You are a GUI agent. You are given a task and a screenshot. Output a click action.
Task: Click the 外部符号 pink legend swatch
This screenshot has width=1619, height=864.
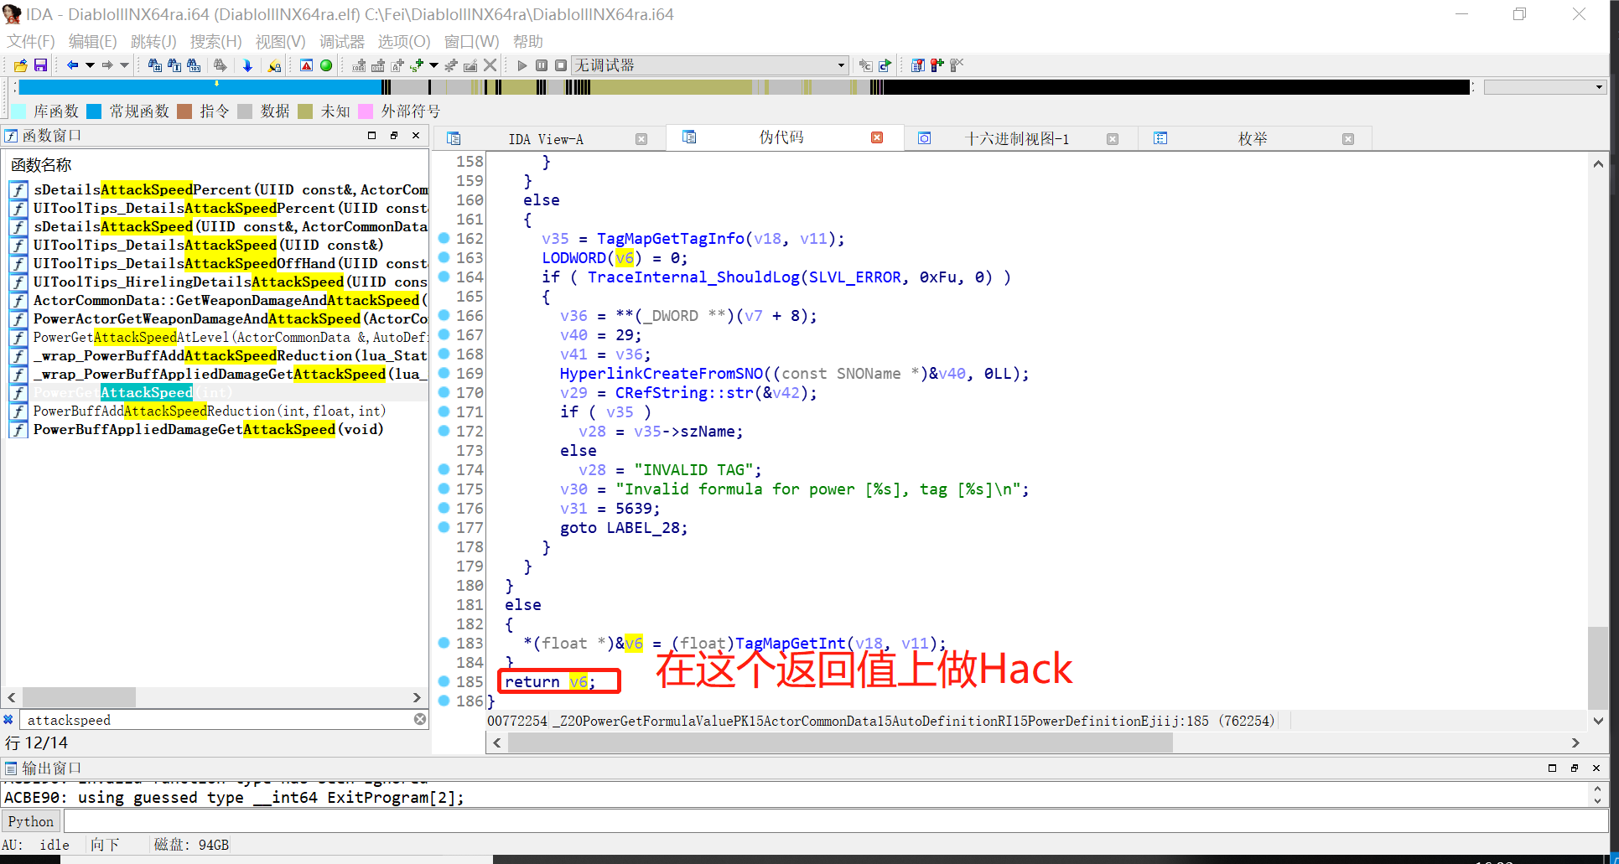click(x=366, y=111)
